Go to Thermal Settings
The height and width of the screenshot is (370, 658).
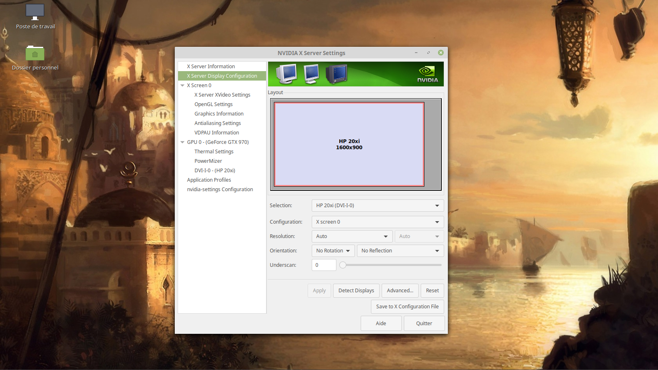214,152
